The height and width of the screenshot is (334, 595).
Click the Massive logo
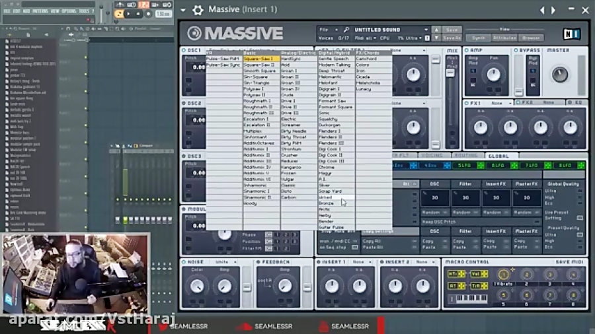[x=235, y=33]
